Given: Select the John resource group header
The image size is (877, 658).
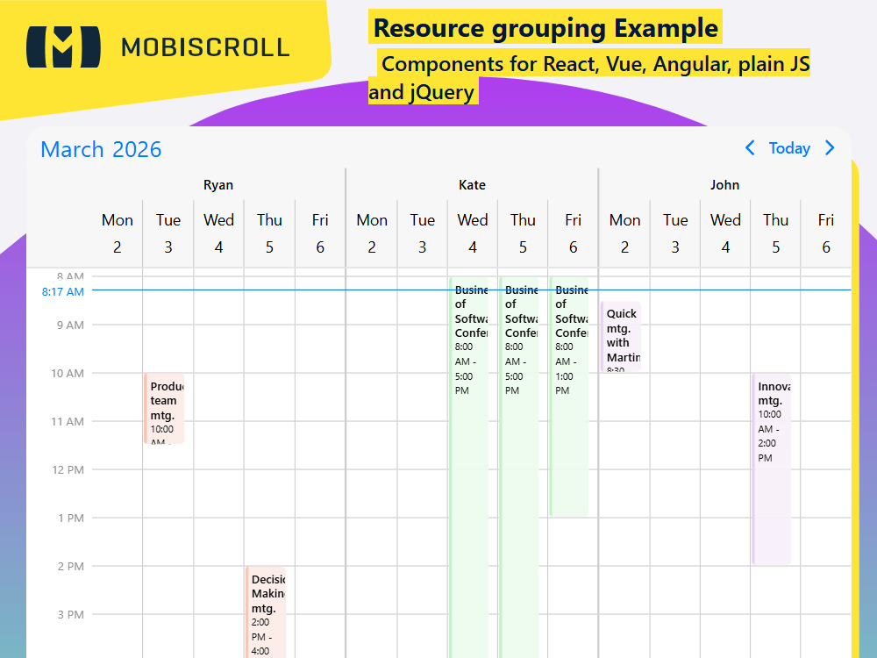Looking at the screenshot, I should 725,185.
